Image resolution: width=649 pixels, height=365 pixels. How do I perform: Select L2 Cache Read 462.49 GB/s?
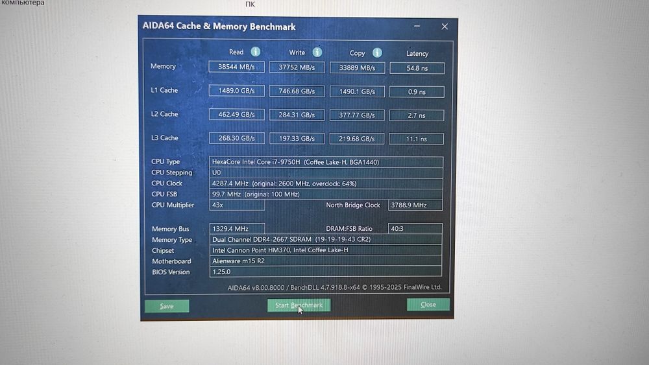tap(236, 115)
